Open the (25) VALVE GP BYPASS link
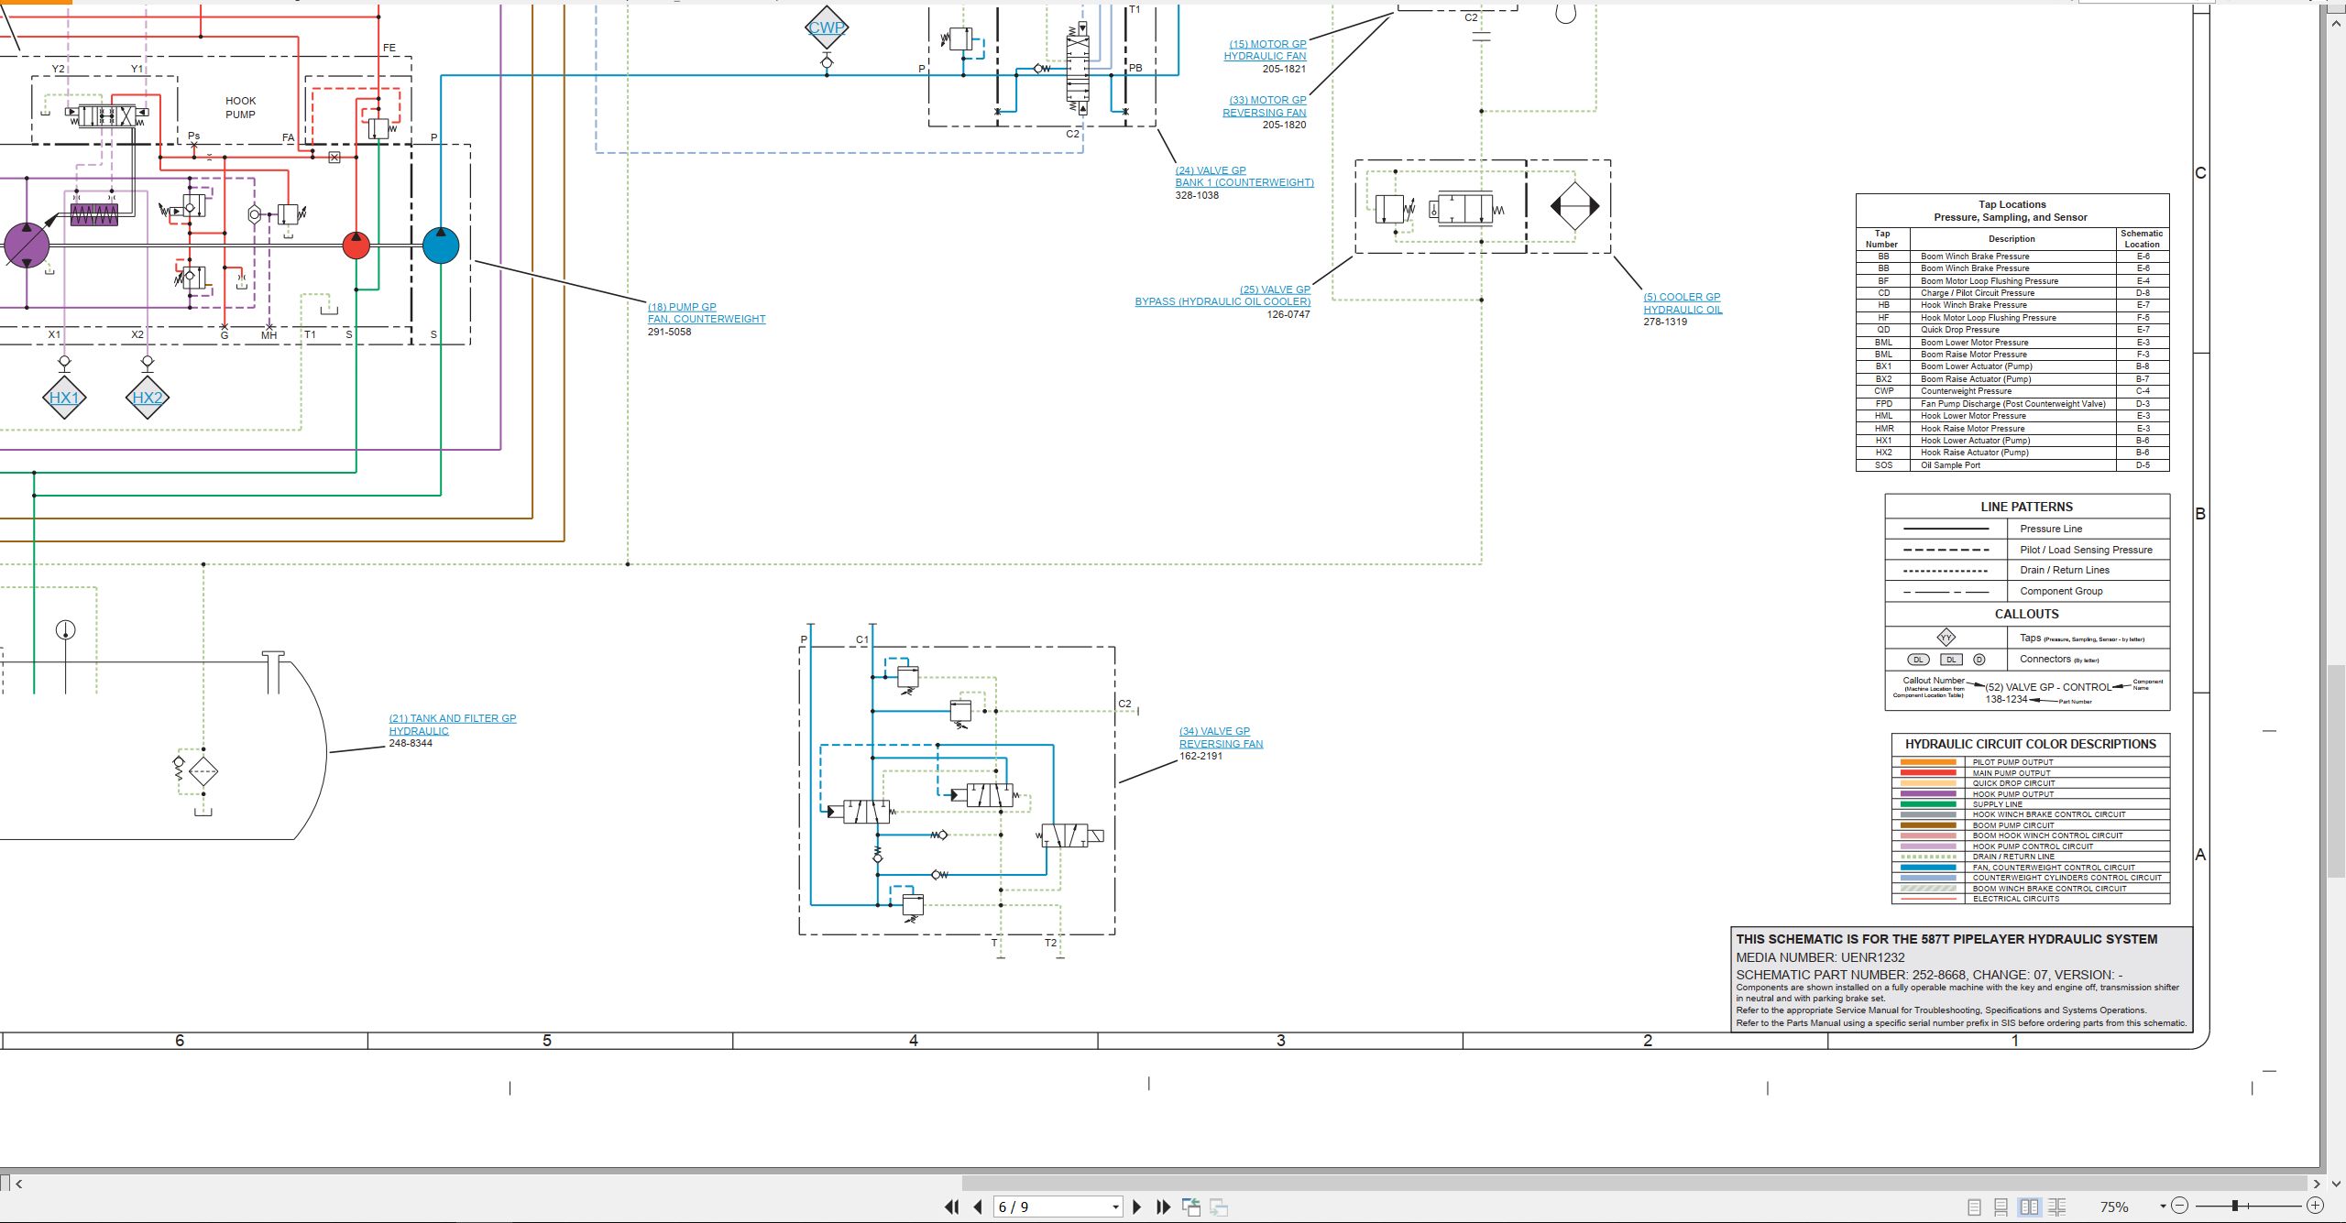Image resolution: width=2346 pixels, height=1223 pixels. [1222, 295]
